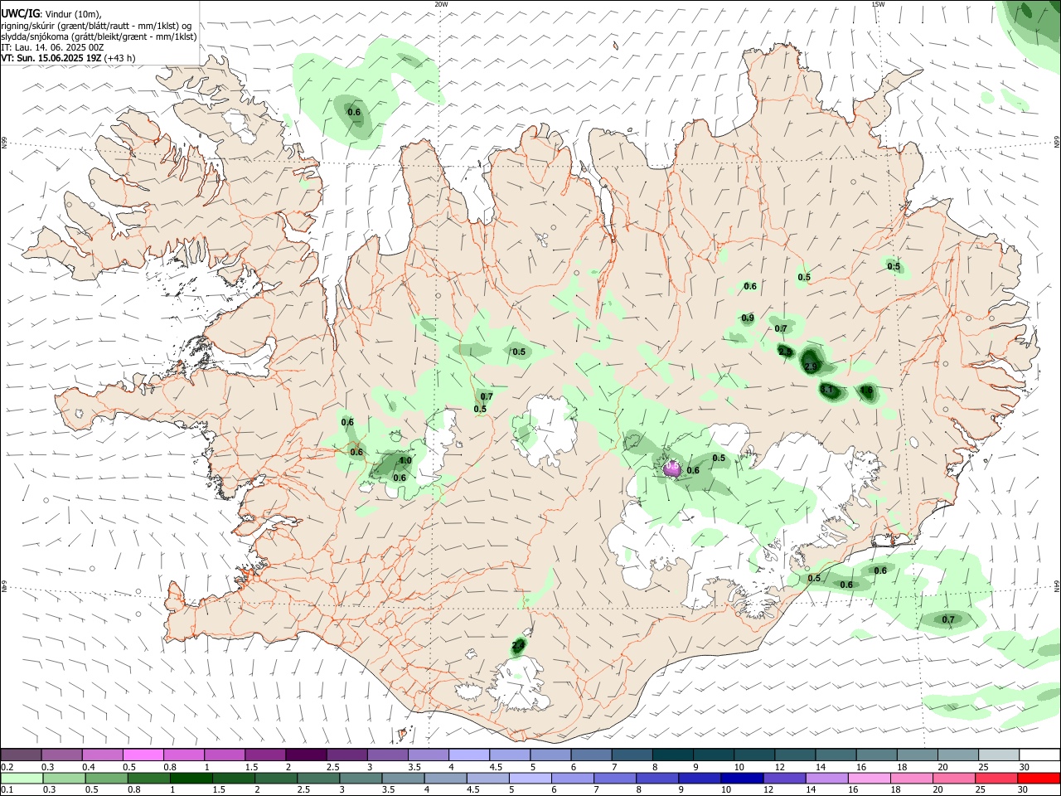Click the 0.9 precipitation value on the map

pos(748,318)
